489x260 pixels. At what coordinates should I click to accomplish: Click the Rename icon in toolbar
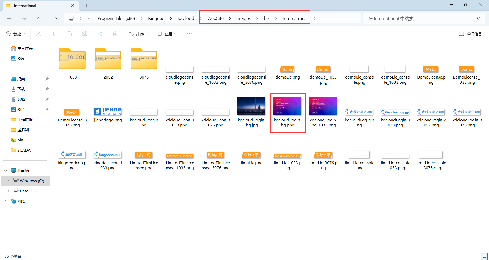(x=85, y=34)
